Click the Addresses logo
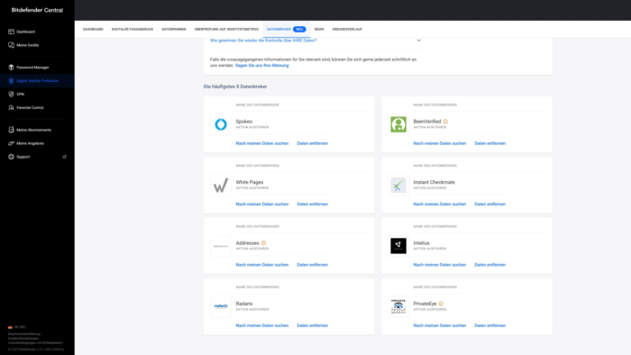This screenshot has height=355, width=631. (x=221, y=246)
